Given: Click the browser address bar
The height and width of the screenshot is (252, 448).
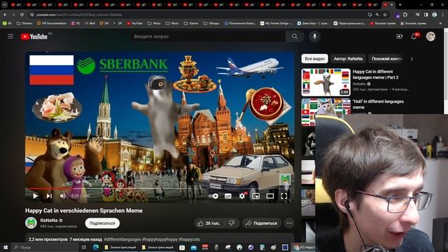Looking at the screenshot, I should click(197, 15).
